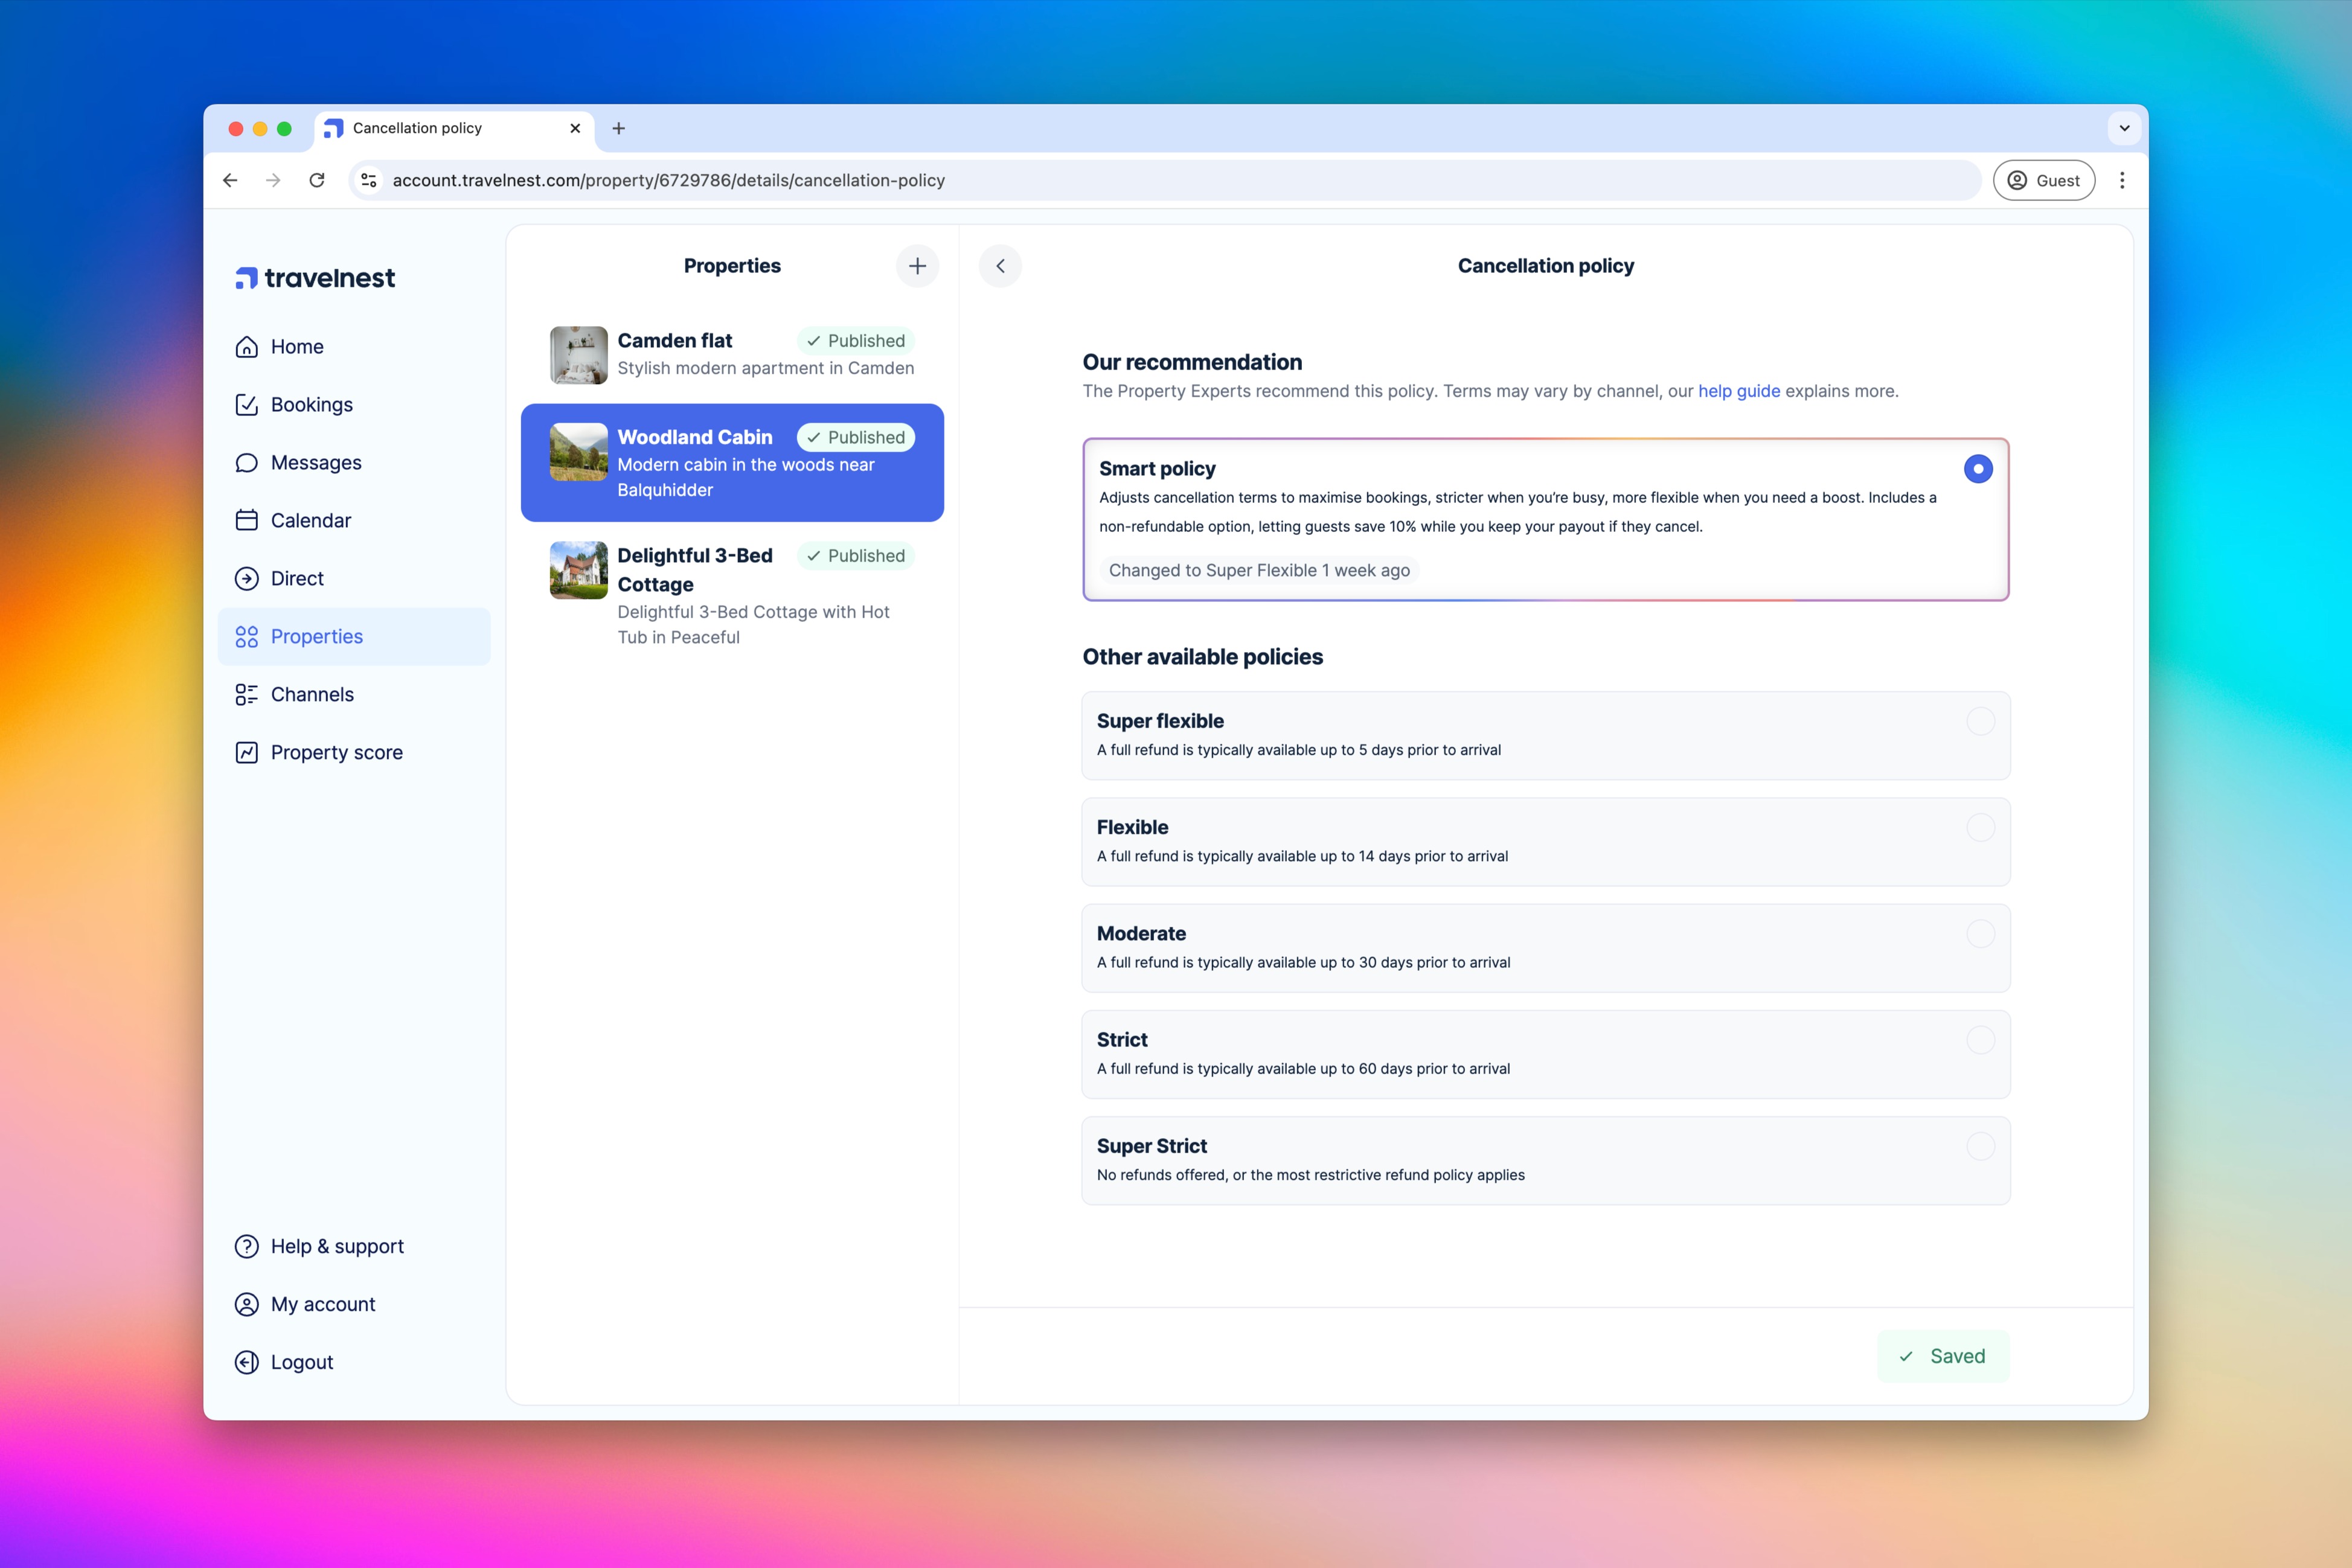Select the Super Strict radio button
Screen dimensions: 2352x1568
[1980, 1146]
